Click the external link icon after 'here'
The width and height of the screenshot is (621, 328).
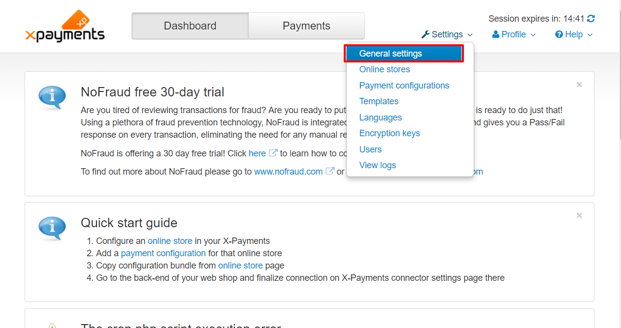[273, 153]
